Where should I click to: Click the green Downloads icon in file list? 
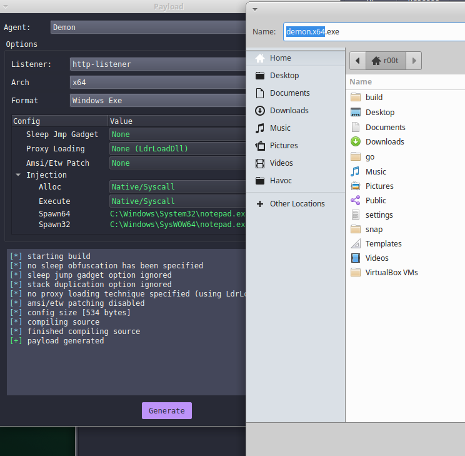tap(356, 141)
